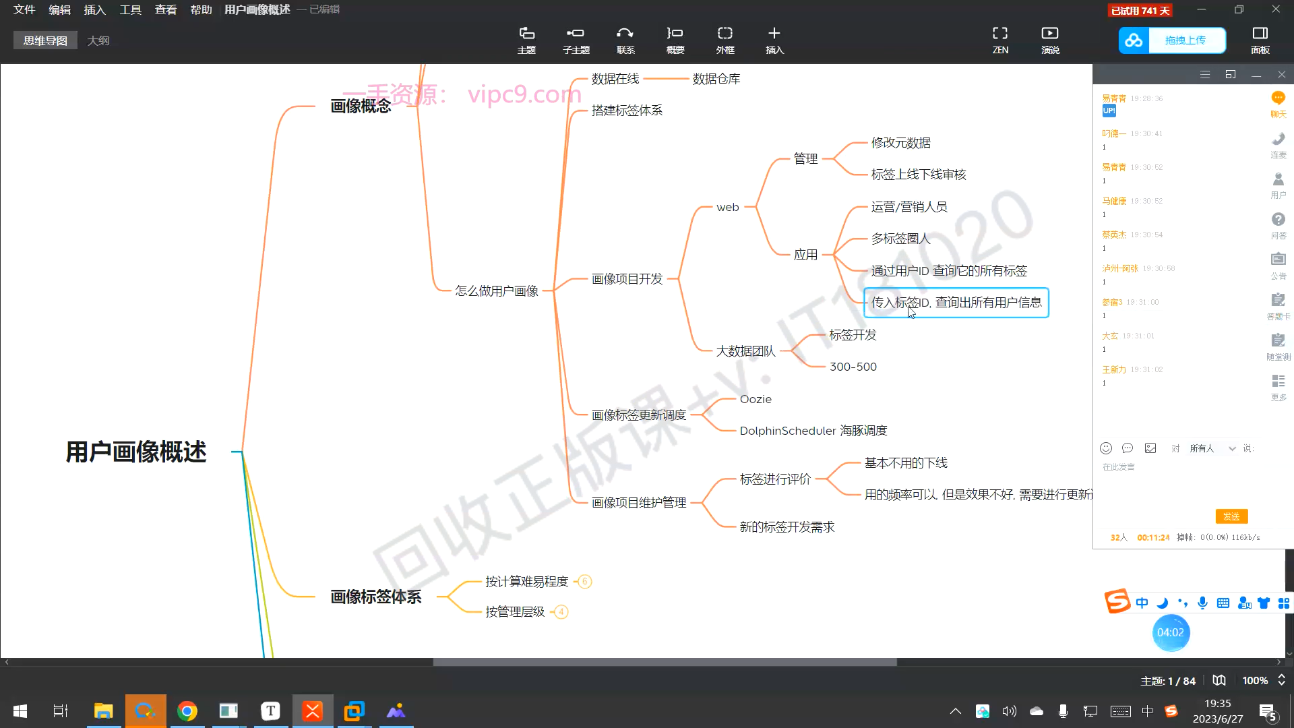1294x728 pixels.
Task: Click the 主题 (Topic) toolbar icon
Action: [526, 40]
